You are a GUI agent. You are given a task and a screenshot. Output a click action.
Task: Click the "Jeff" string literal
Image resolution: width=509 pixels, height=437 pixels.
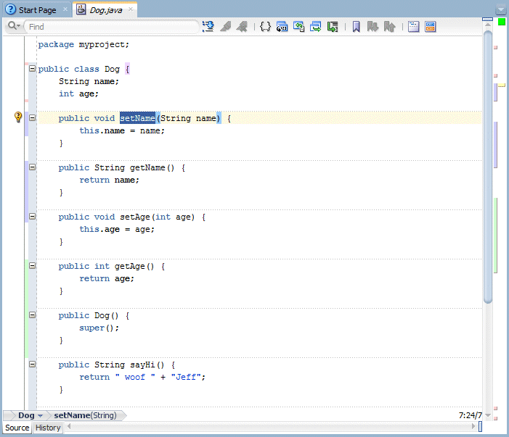(186, 377)
